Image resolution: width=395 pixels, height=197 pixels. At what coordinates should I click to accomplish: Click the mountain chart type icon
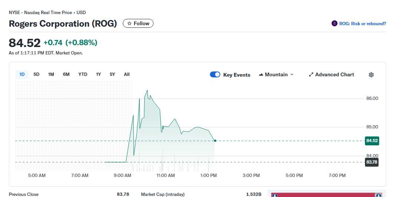(x=261, y=75)
